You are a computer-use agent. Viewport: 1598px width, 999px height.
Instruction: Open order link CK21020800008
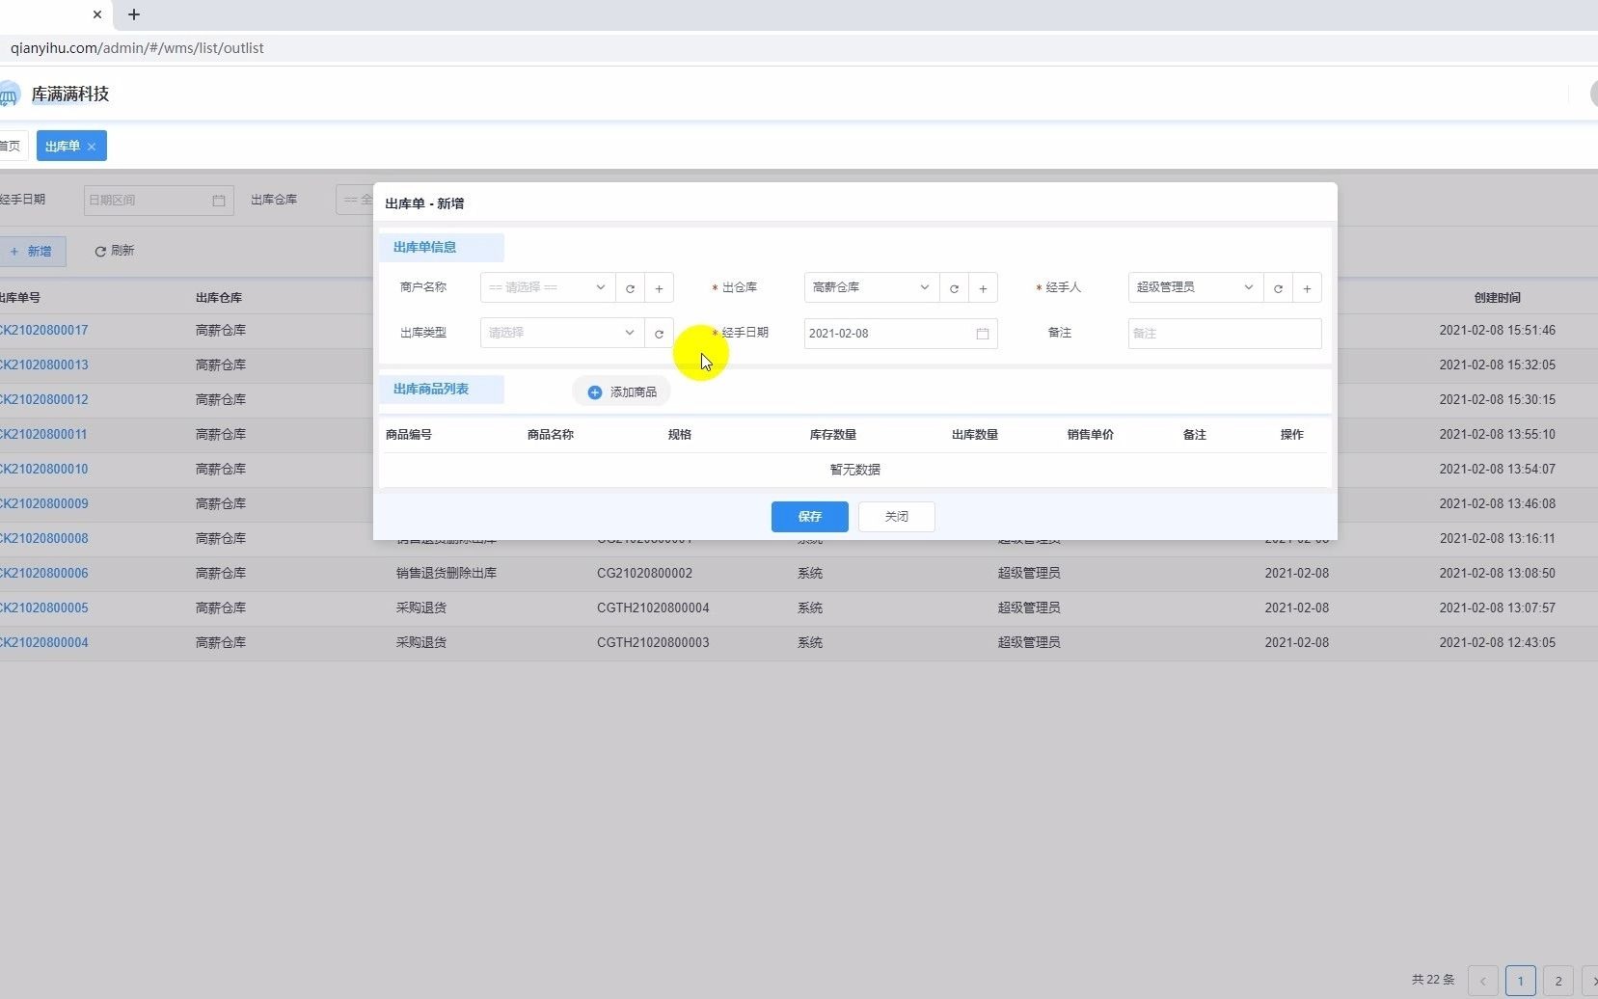[x=43, y=538]
